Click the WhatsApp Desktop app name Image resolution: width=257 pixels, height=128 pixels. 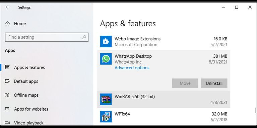coord(133,56)
